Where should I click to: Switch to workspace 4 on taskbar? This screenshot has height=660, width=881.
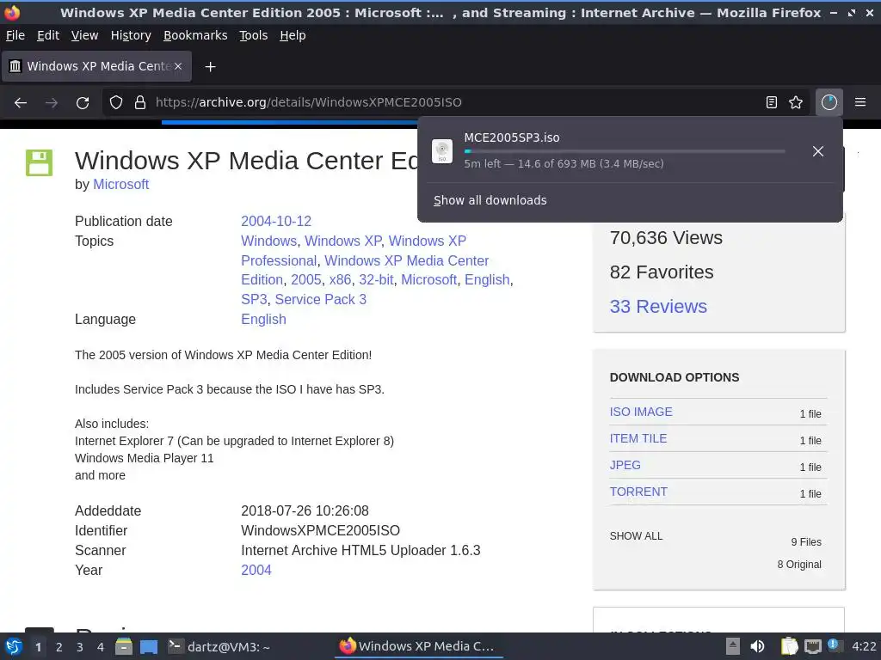[x=101, y=647]
